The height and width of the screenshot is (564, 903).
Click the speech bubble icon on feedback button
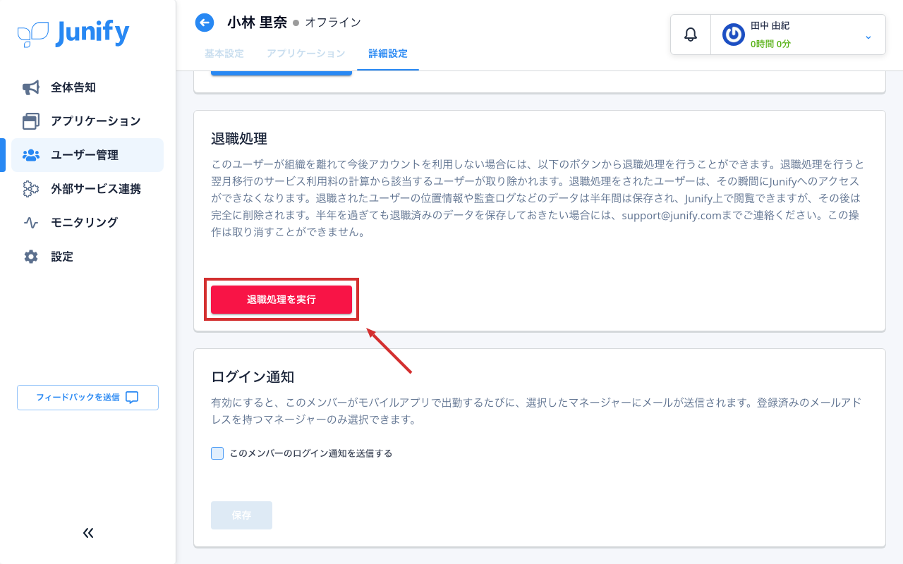132,398
